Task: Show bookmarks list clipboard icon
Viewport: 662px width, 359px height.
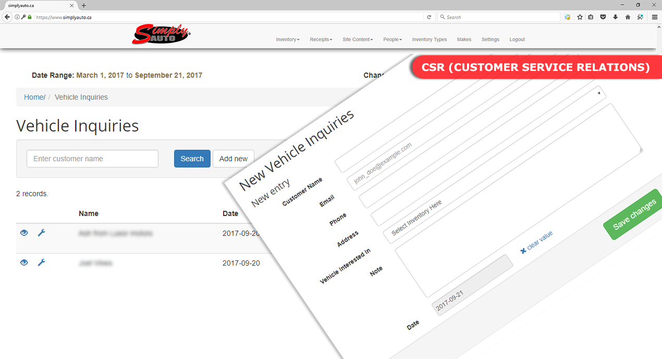Action: tap(591, 17)
